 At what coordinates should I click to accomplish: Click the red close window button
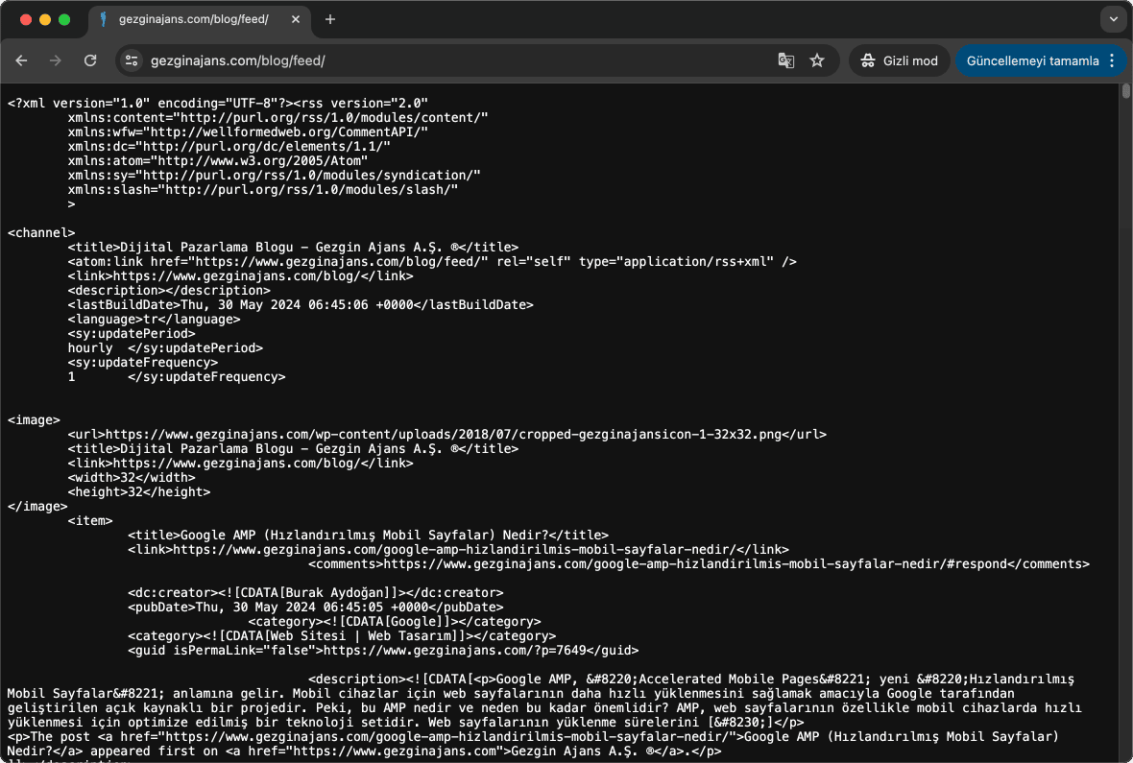[x=26, y=19]
